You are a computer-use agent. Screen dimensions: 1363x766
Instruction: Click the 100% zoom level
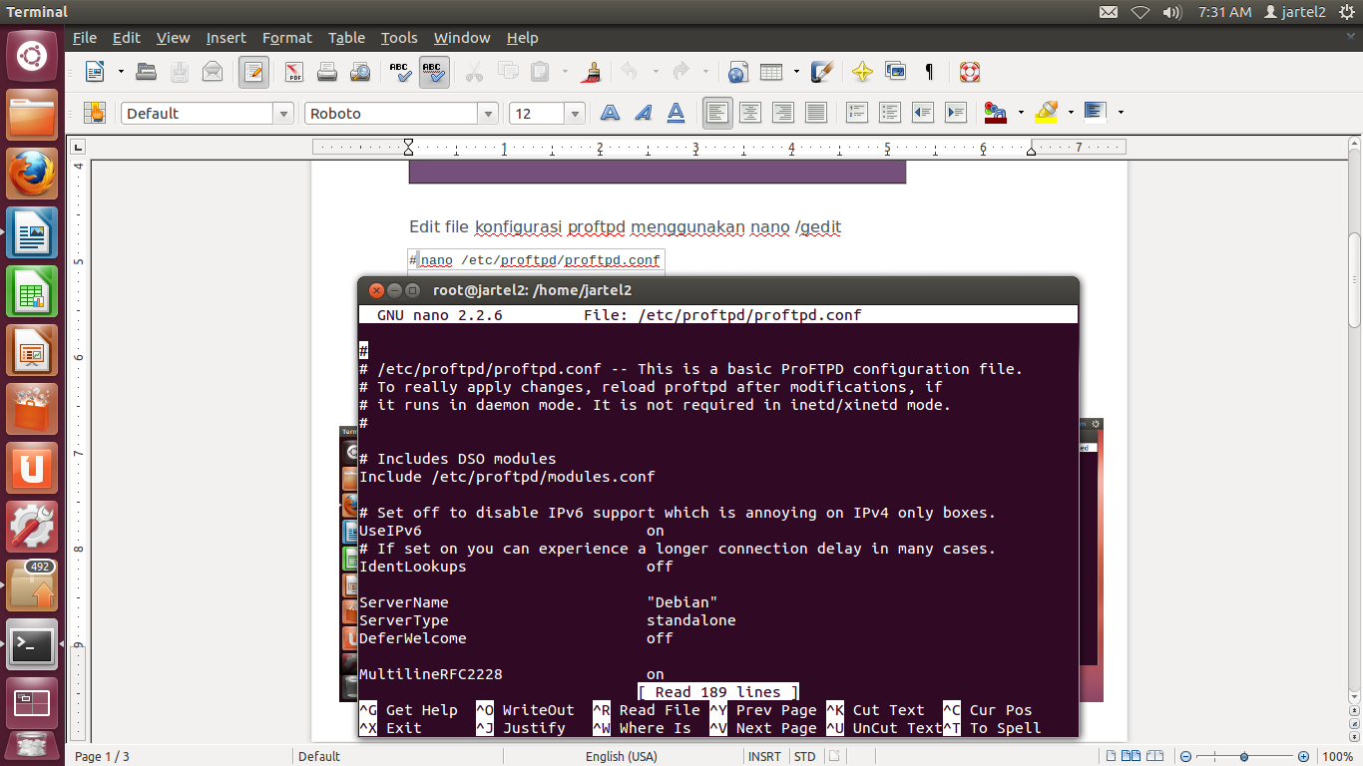click(x=1337, y=756)
